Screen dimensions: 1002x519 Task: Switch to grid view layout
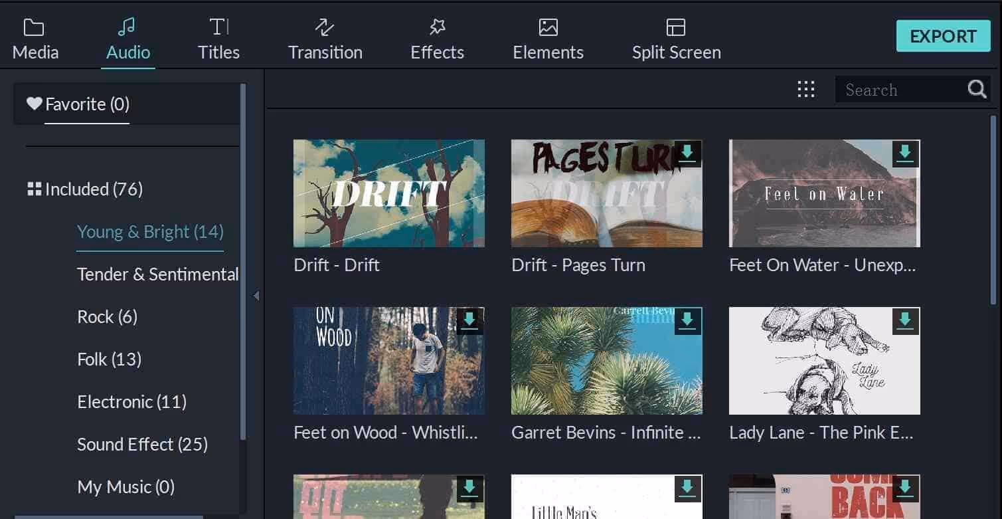point(805,88)
